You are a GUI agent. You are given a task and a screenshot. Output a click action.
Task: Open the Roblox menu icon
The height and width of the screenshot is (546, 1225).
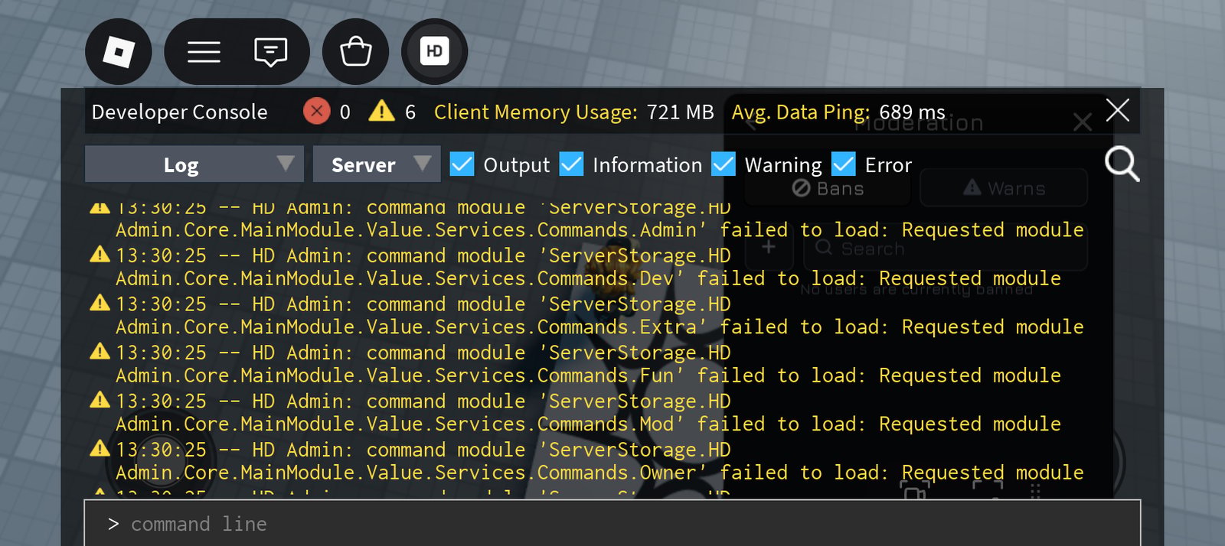point(119,52)
